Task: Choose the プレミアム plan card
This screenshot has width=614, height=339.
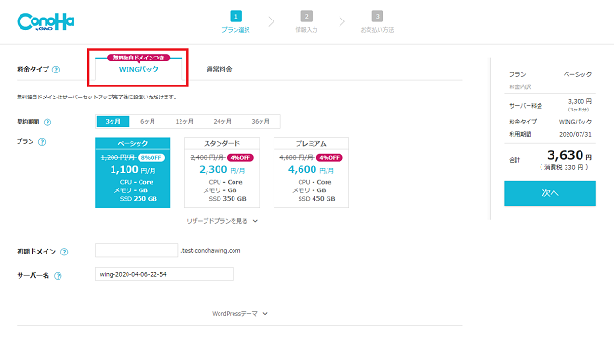Action: coord(311,173)
